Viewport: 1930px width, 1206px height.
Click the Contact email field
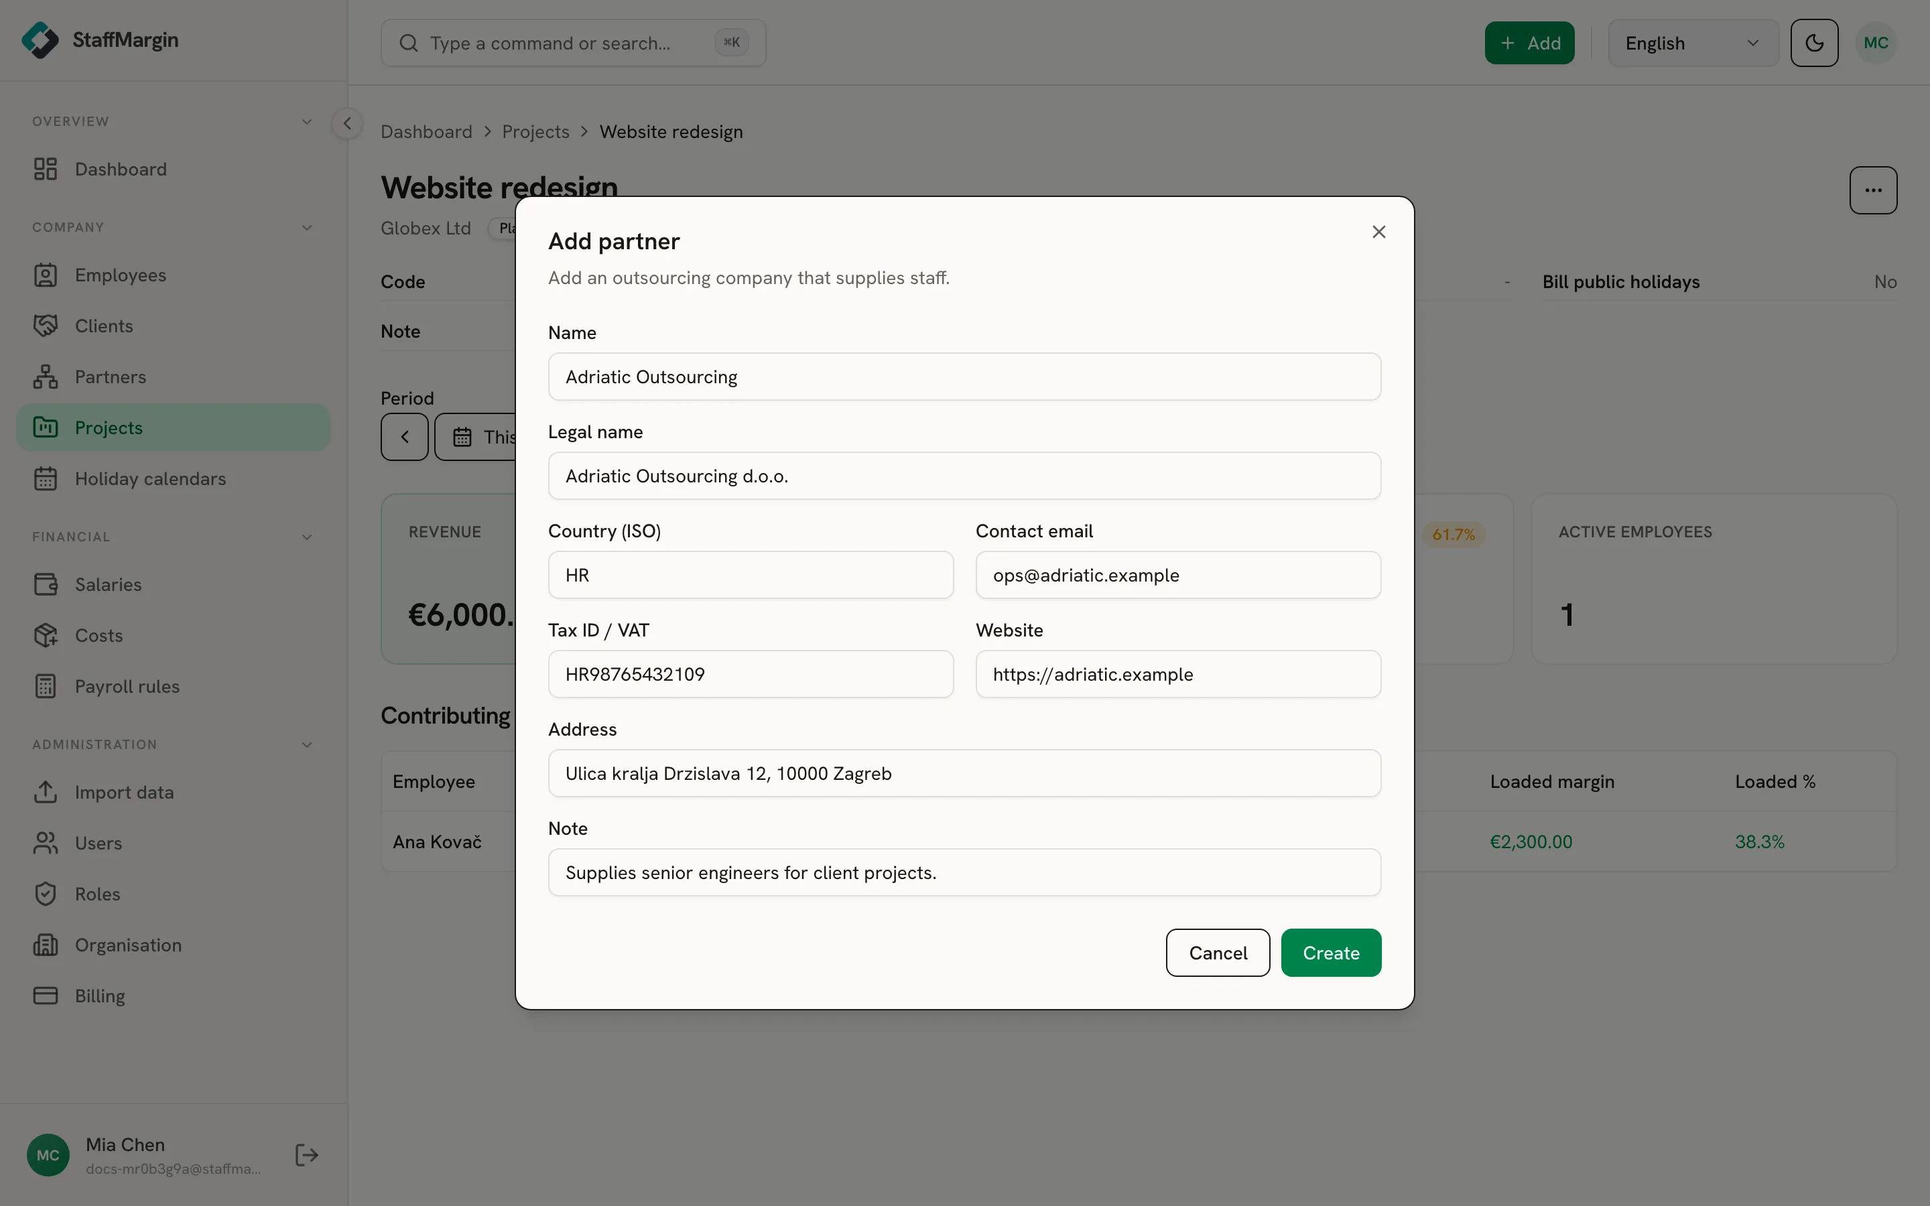(1178, 575)
